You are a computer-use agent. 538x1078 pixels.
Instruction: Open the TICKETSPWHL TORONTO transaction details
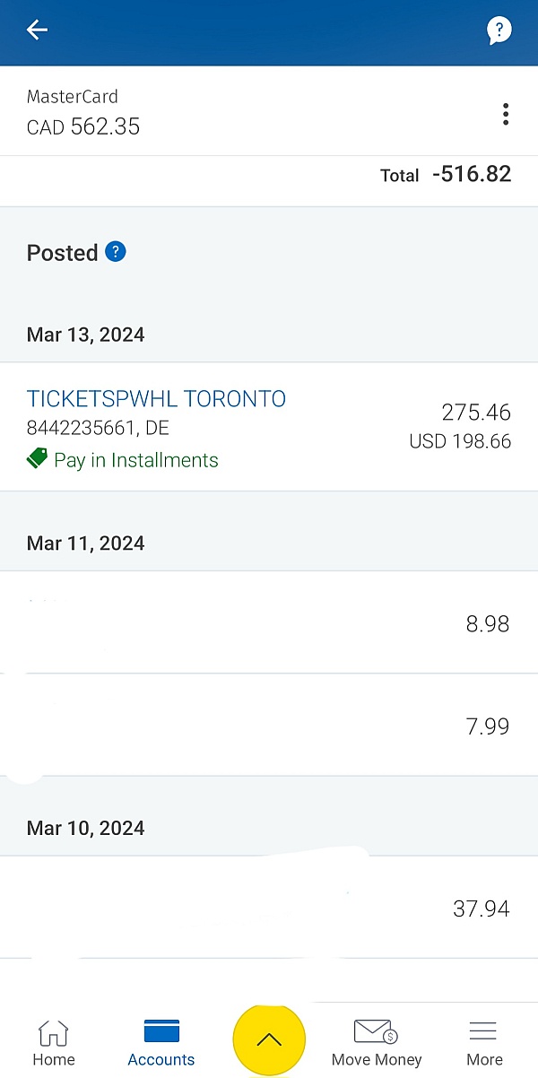(x=156, y=398)
